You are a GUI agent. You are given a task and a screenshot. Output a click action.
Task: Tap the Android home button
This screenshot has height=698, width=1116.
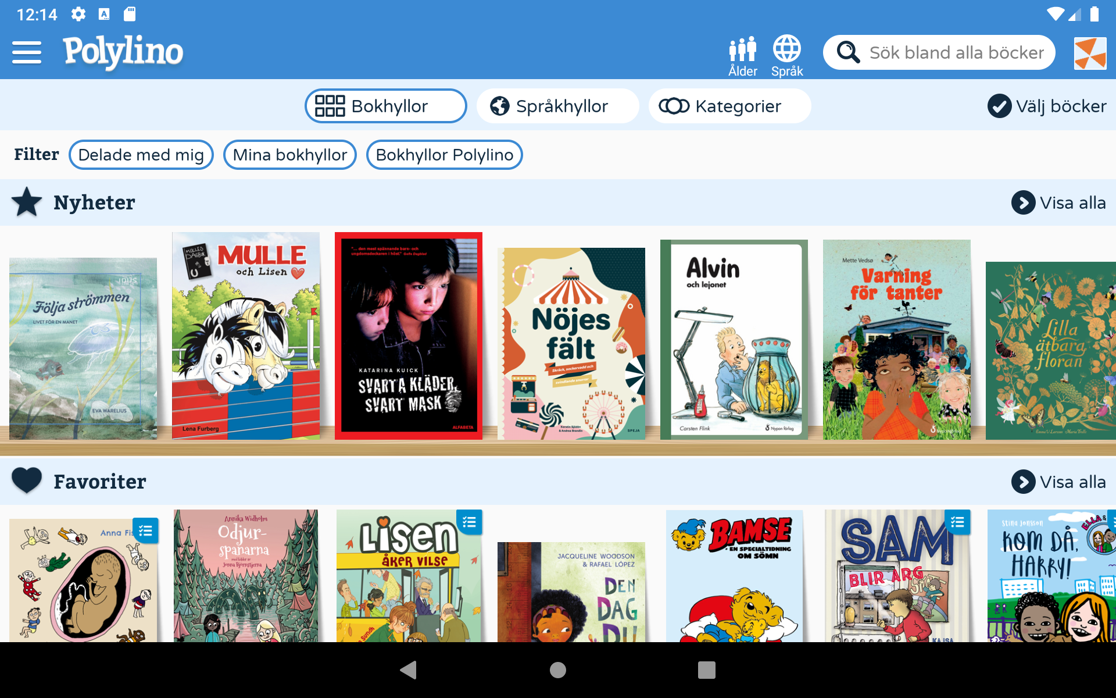(x=558, y=670)
